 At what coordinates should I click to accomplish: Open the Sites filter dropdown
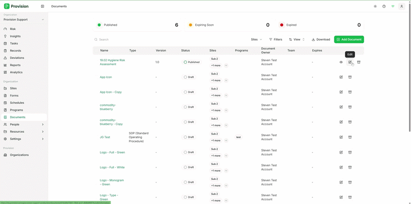[256, 40]
